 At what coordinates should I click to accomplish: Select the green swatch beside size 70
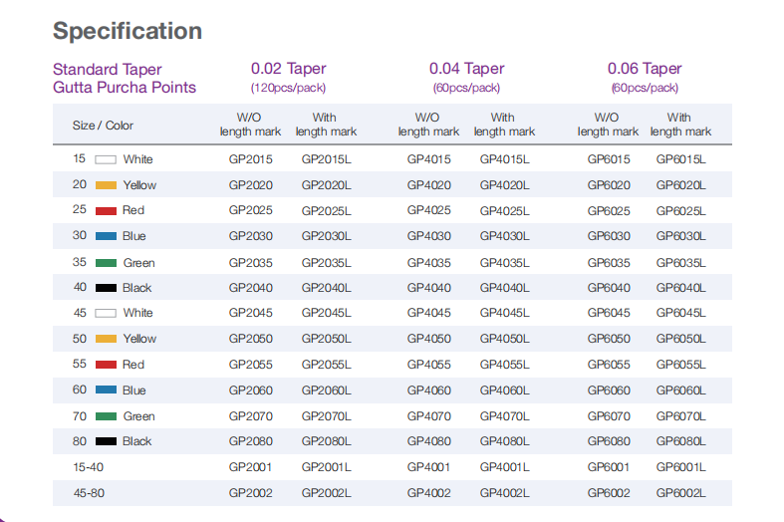(x=106, y=416)
